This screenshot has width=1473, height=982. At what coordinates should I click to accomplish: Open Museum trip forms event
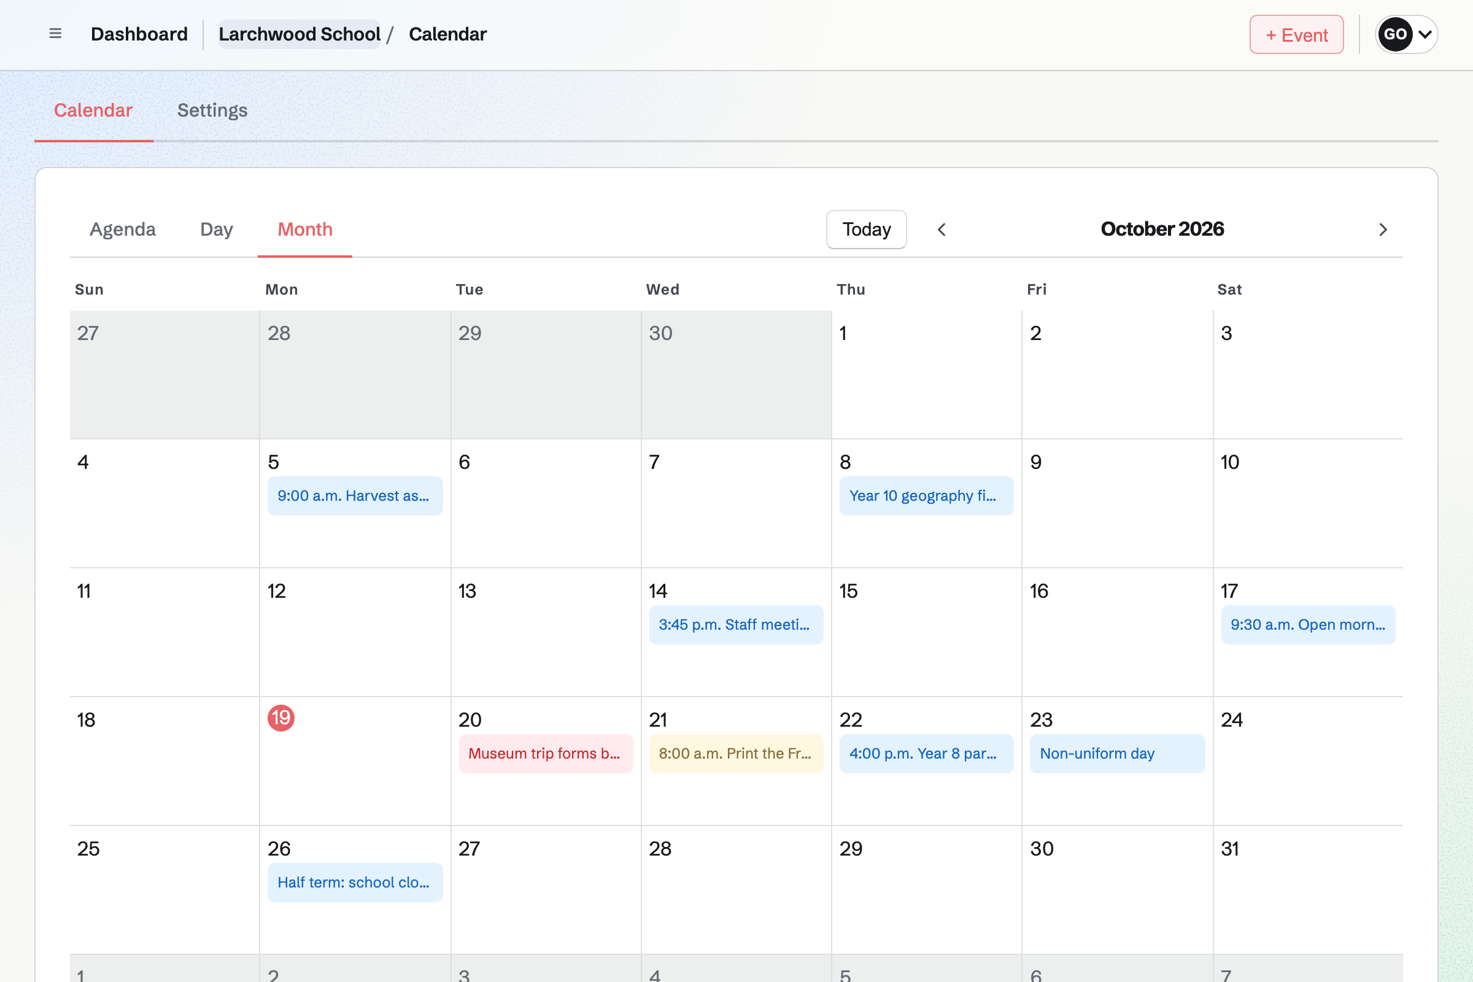tap(546, 754)
